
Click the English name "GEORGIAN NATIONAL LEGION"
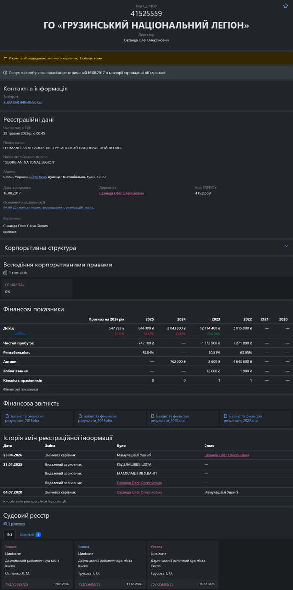coord(29,162)
